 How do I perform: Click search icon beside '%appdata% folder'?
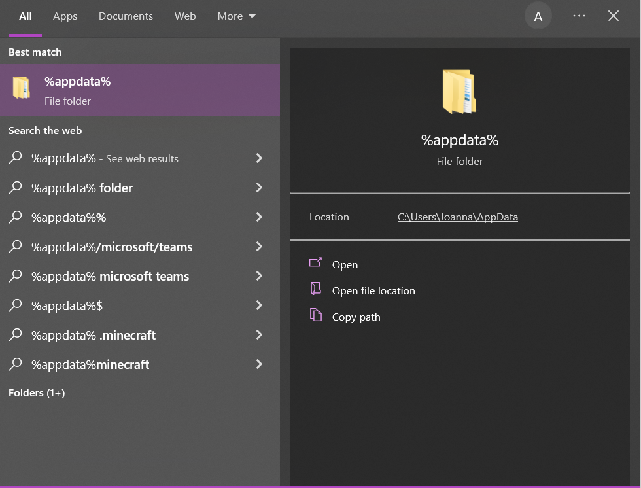point(15,187)
